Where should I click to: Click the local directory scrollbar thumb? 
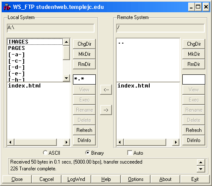coord(66,52)
